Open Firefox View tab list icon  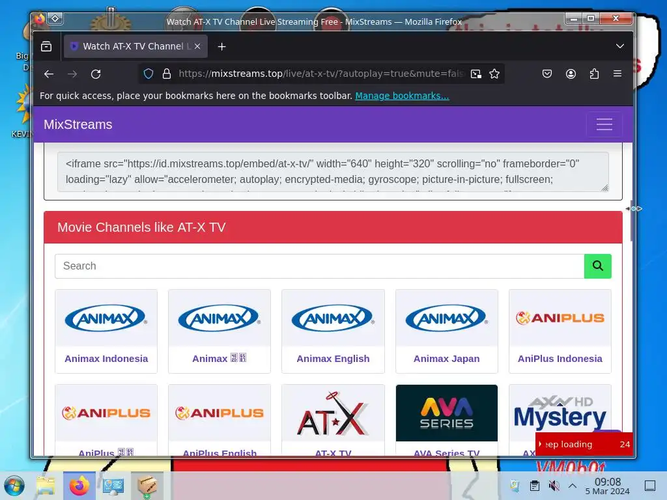click(x=46, y=46)
